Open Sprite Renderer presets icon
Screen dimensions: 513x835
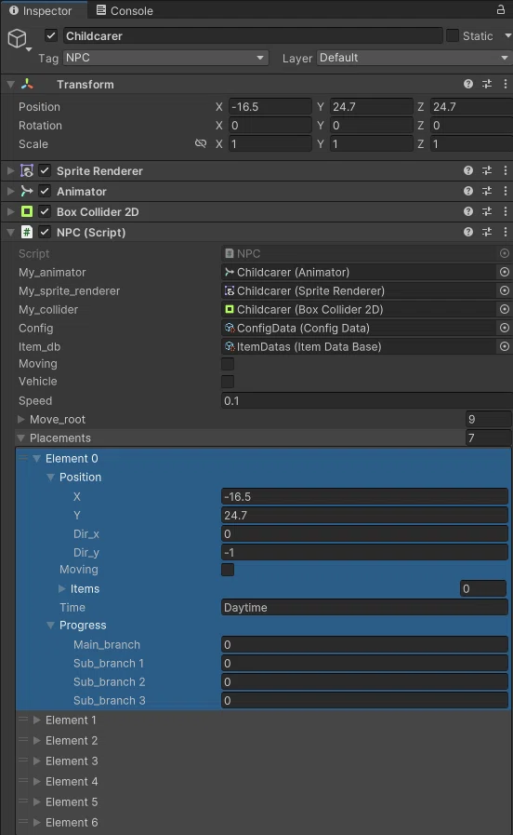coord(487,170)
